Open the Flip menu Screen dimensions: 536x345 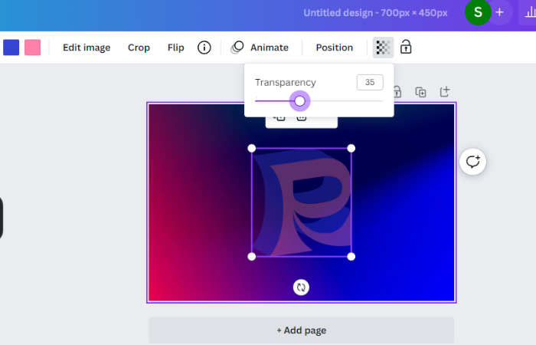click(x=175, y=48)
